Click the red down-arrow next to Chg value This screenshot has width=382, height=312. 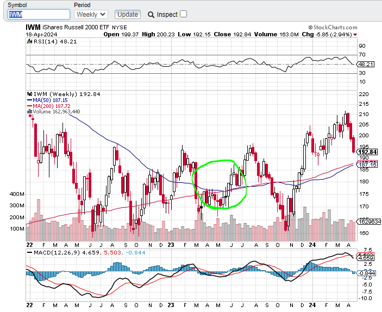tap(355, 35)
